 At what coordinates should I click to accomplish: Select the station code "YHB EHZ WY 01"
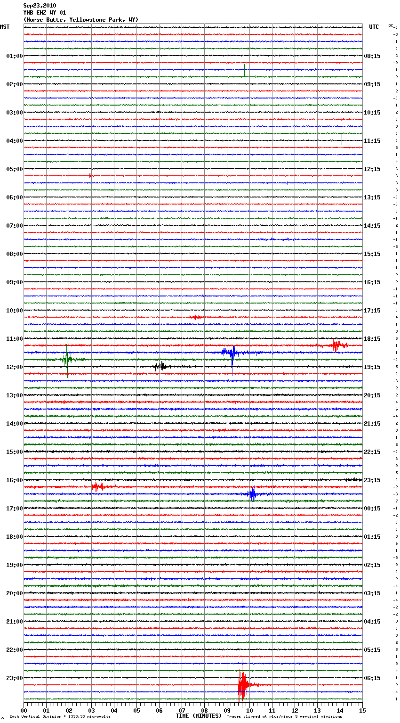tap(45, 13)
